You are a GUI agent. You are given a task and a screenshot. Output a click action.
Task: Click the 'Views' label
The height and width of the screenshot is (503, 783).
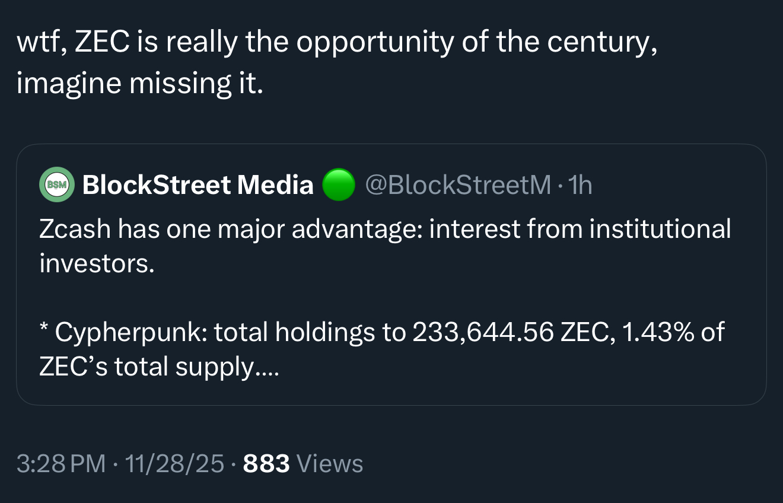(x=329, y=463)
